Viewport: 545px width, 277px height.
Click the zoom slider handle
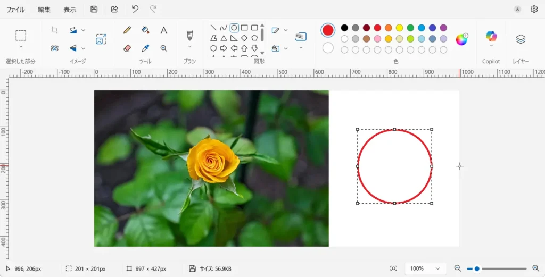pyautogui.click(x=477, y=268)
